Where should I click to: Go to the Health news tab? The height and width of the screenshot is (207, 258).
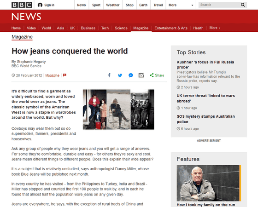198,28
